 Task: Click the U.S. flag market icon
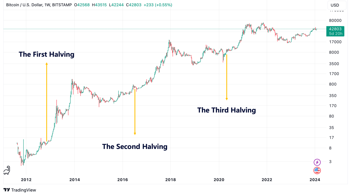coord(317,171)
